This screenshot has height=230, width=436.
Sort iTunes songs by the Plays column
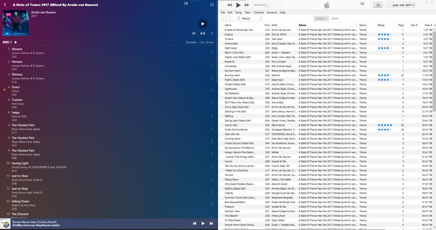click(x=401, y=25)
